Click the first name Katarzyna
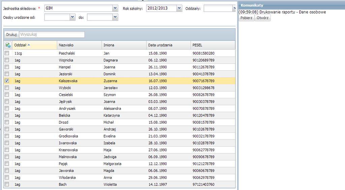The height and width of the screenshot is (190, 345). coord(112,115)
